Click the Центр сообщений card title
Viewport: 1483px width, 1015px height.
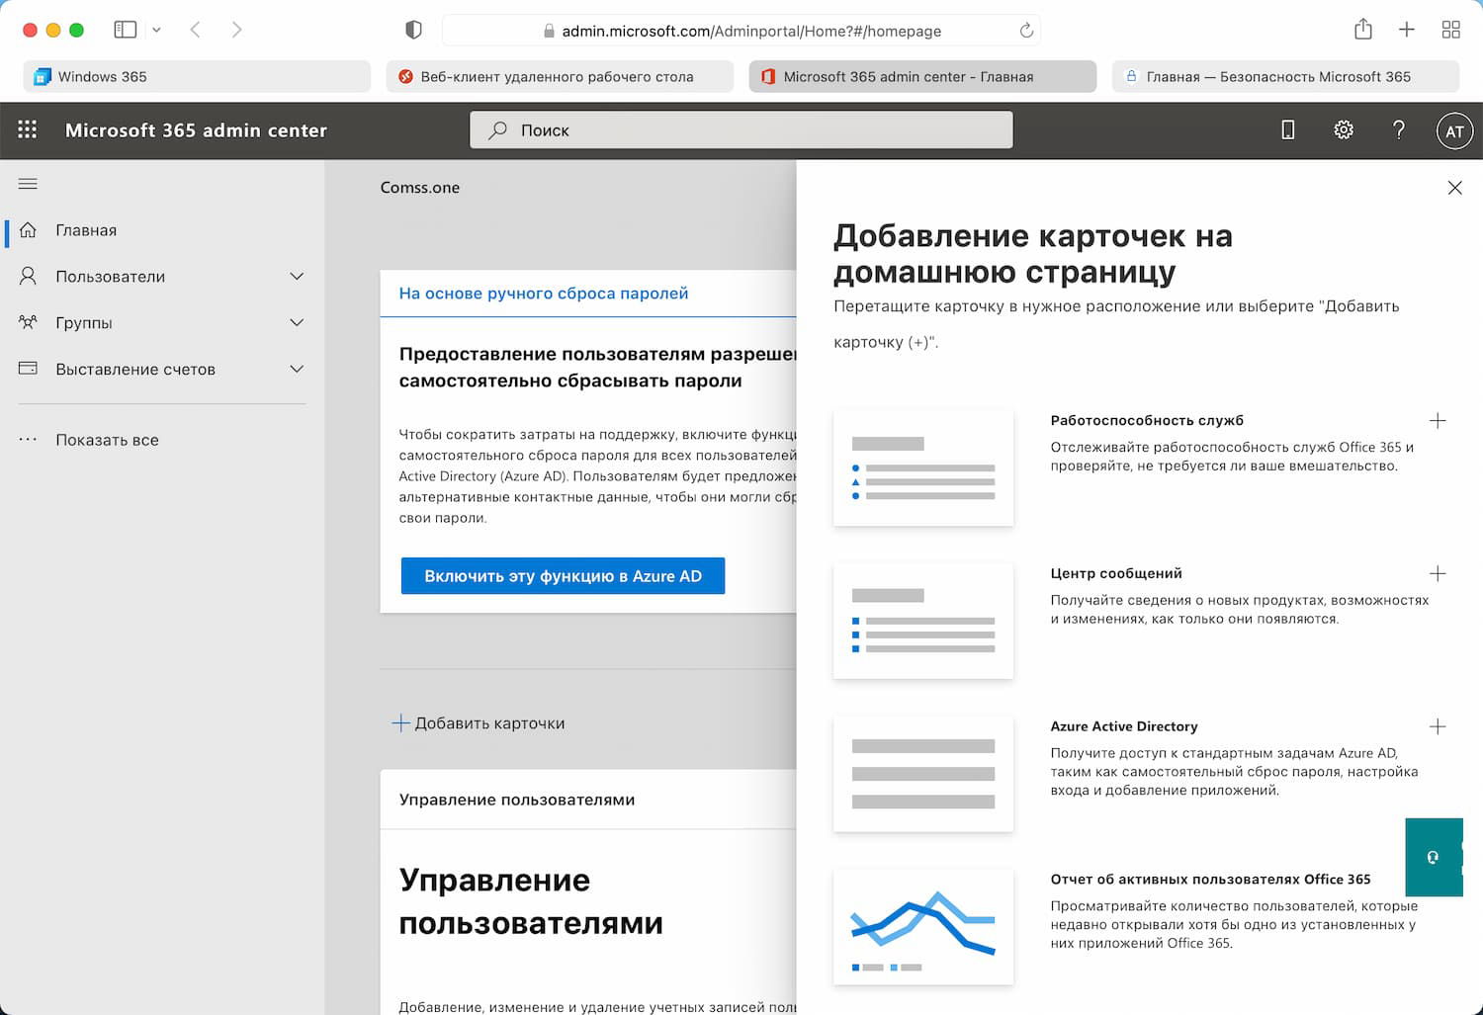(1116, 573)
